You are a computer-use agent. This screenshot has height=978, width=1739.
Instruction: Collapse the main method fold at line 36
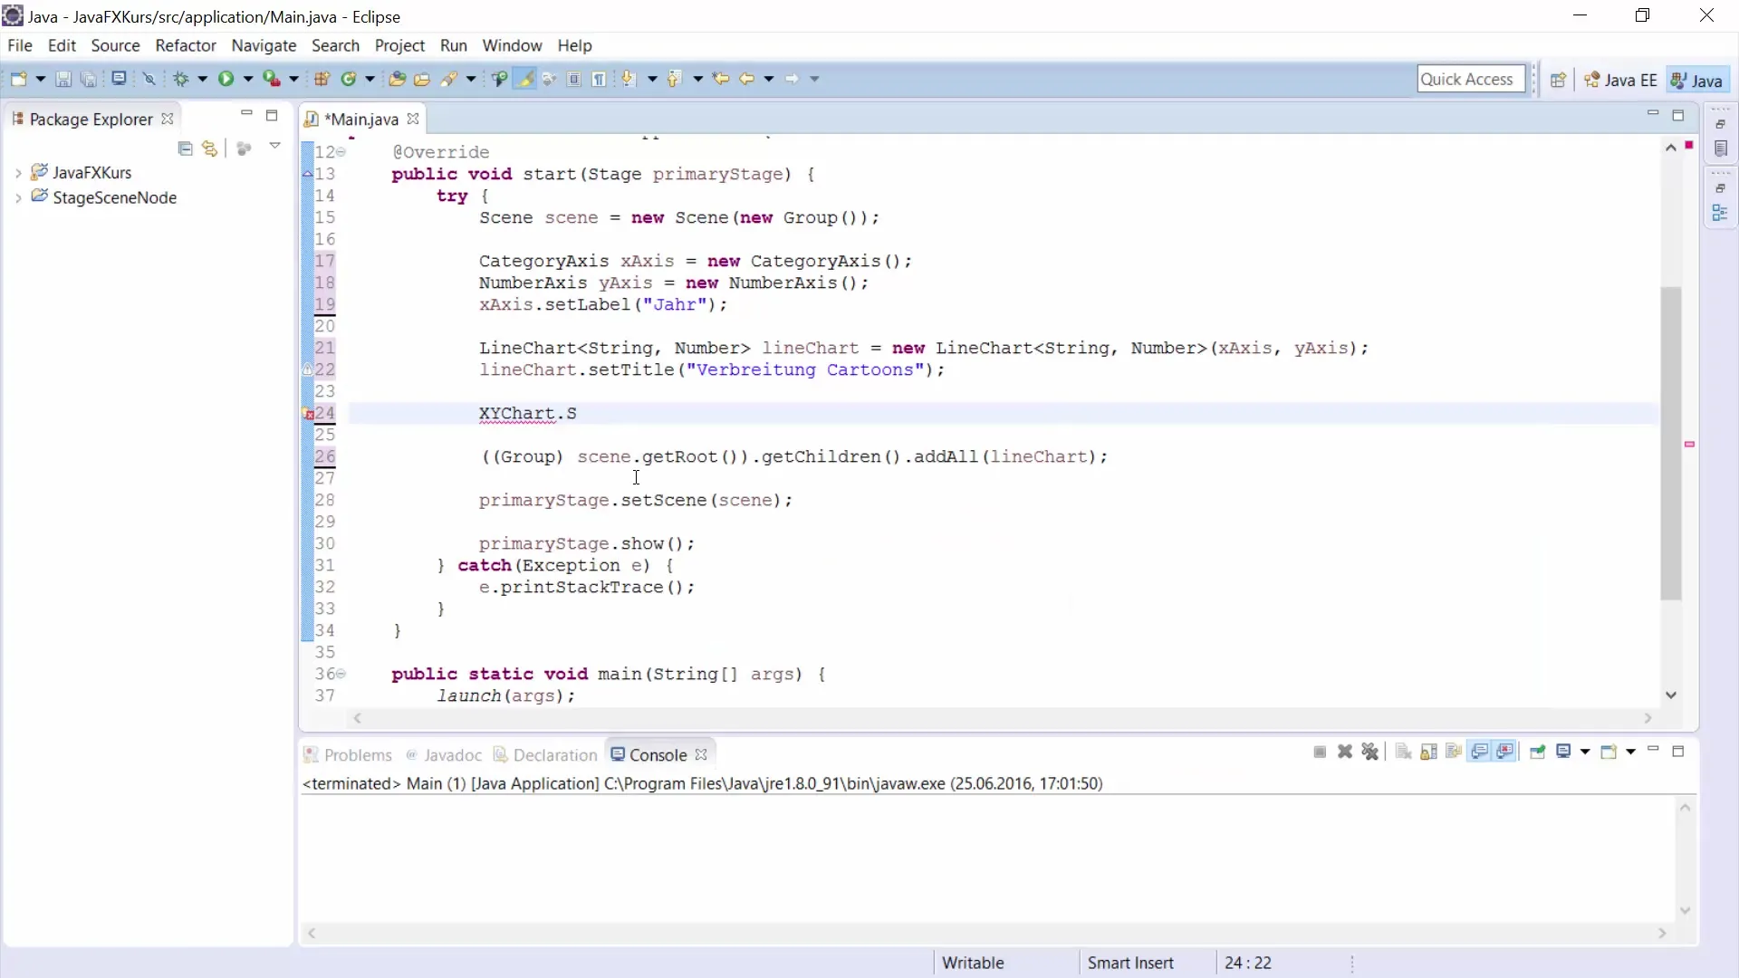click(341, 674)
